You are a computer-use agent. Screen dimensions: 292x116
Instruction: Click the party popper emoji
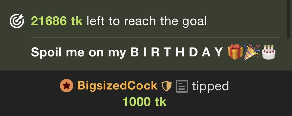click(252, 52)
